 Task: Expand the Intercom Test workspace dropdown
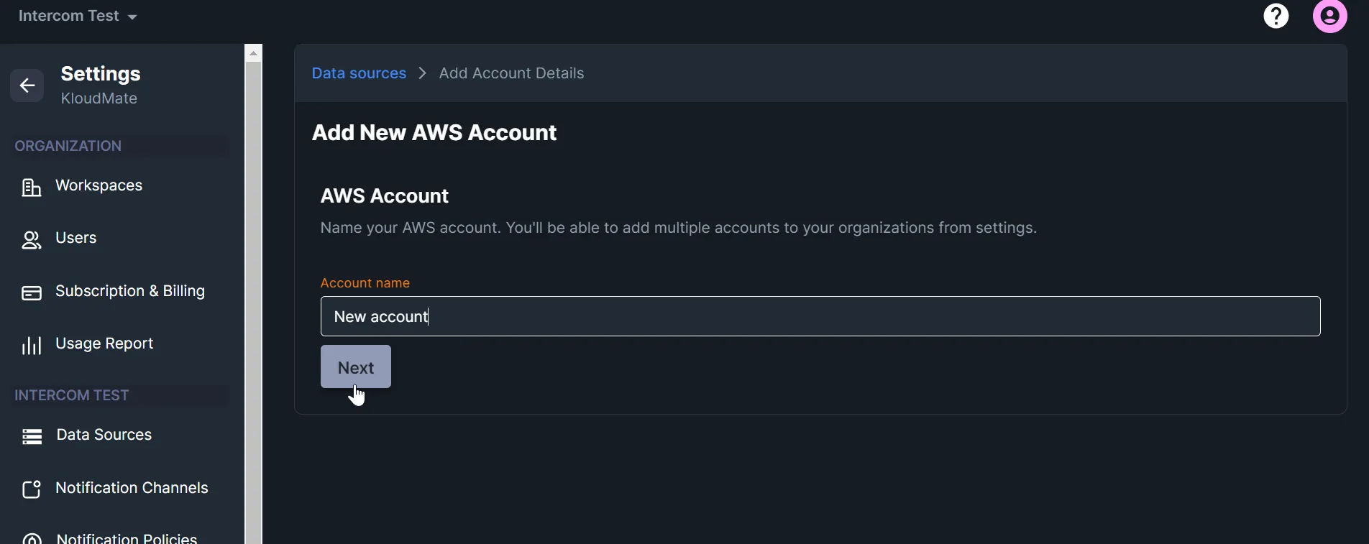point(78,16)
